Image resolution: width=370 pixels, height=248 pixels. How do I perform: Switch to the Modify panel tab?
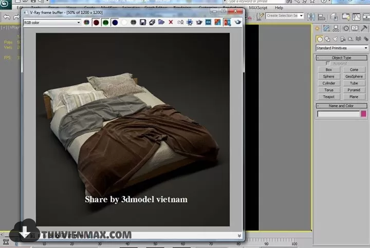tap(327, 29)
